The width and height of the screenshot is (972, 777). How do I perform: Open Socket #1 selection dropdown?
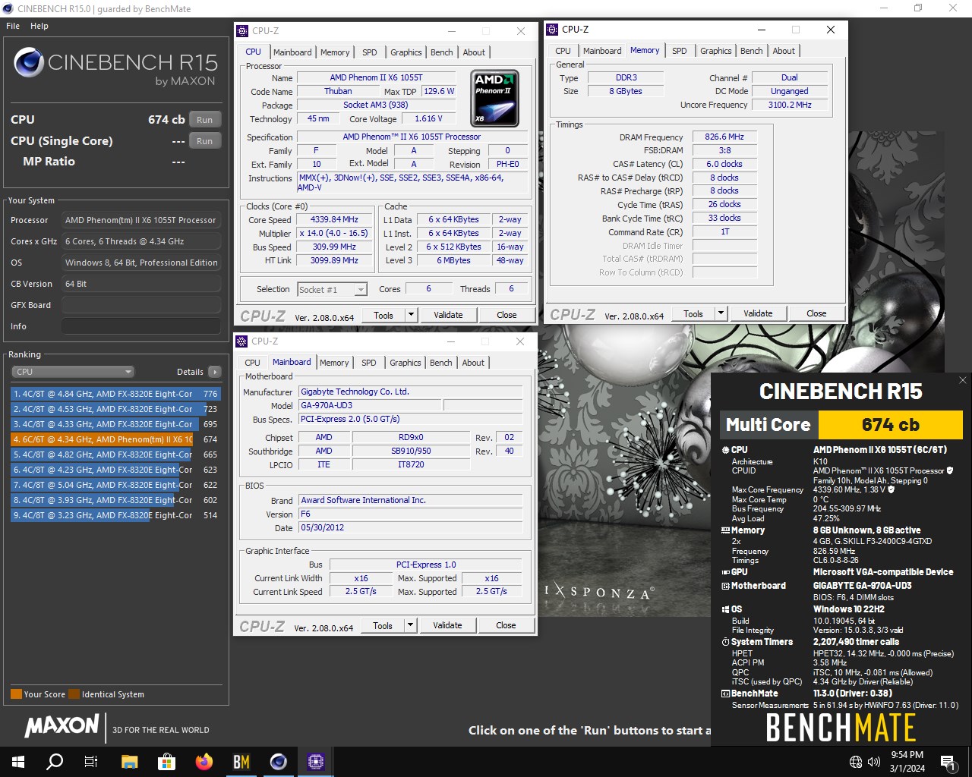tap(332, 290)
